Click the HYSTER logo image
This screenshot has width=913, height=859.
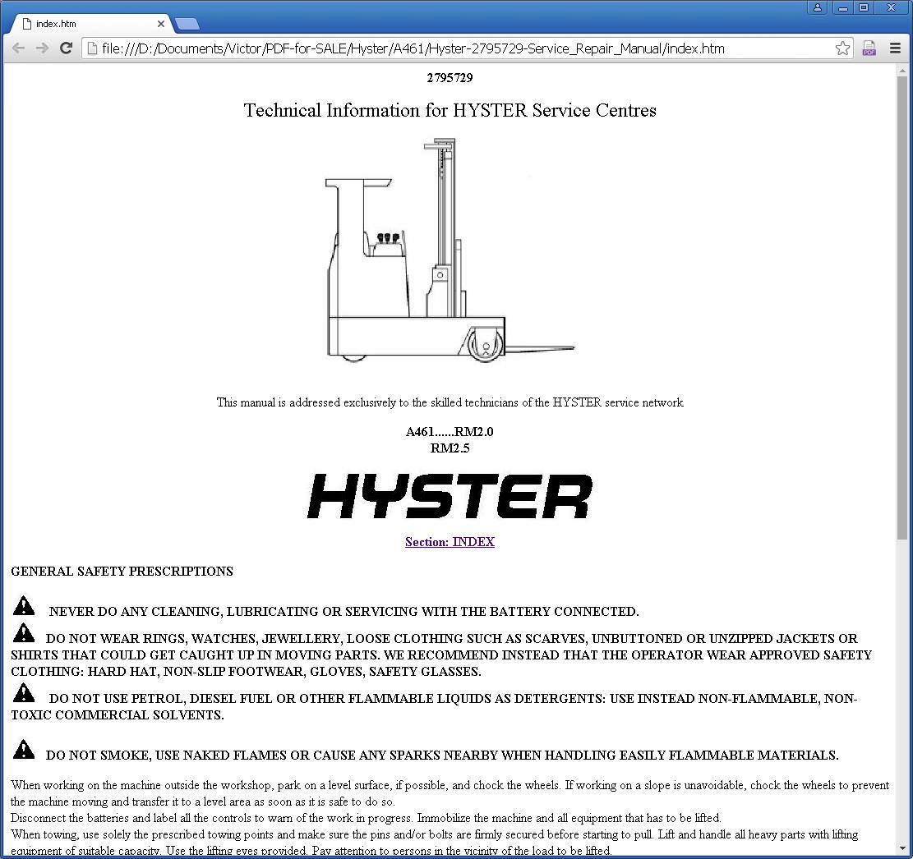click(450, 496)
